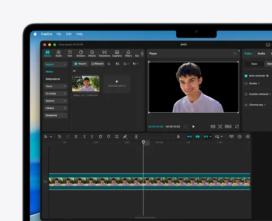The image size is (272, 221).
Task: Enable the Custom removal checkbox
Action: [x=246, y=94]
